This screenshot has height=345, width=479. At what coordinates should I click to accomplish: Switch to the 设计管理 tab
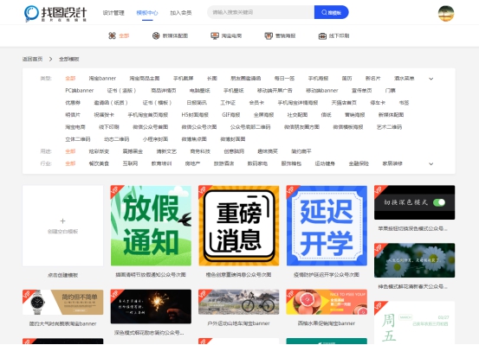click(x=113, y=13)
